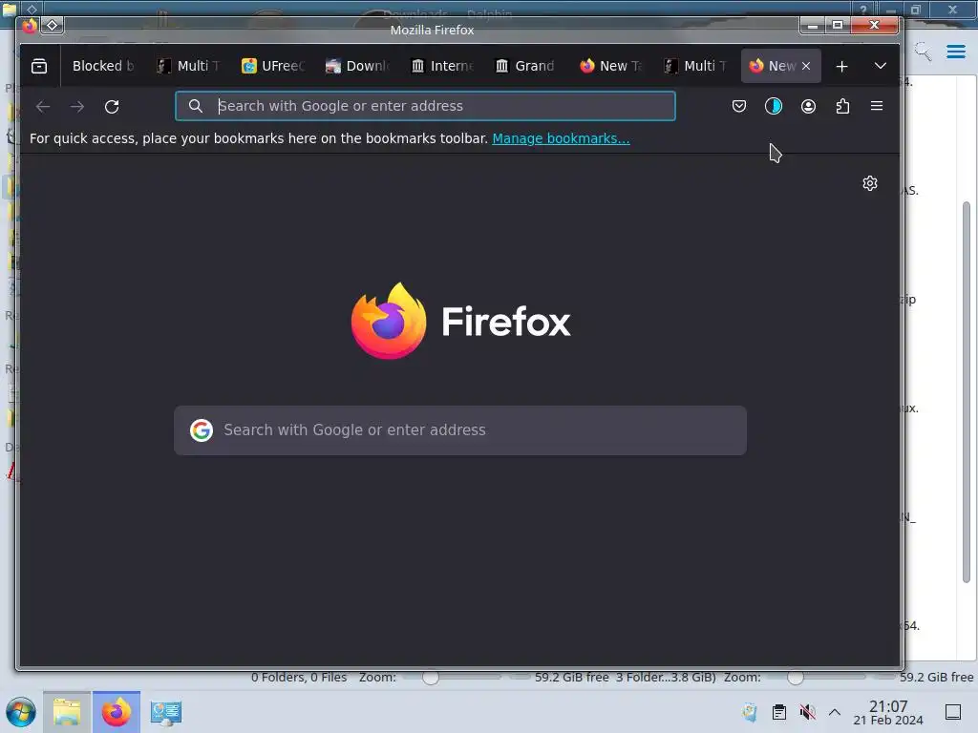Select Firefox in the taskbar
The width and height of the screenshot is (978, 733).
(x=116, y=712)
